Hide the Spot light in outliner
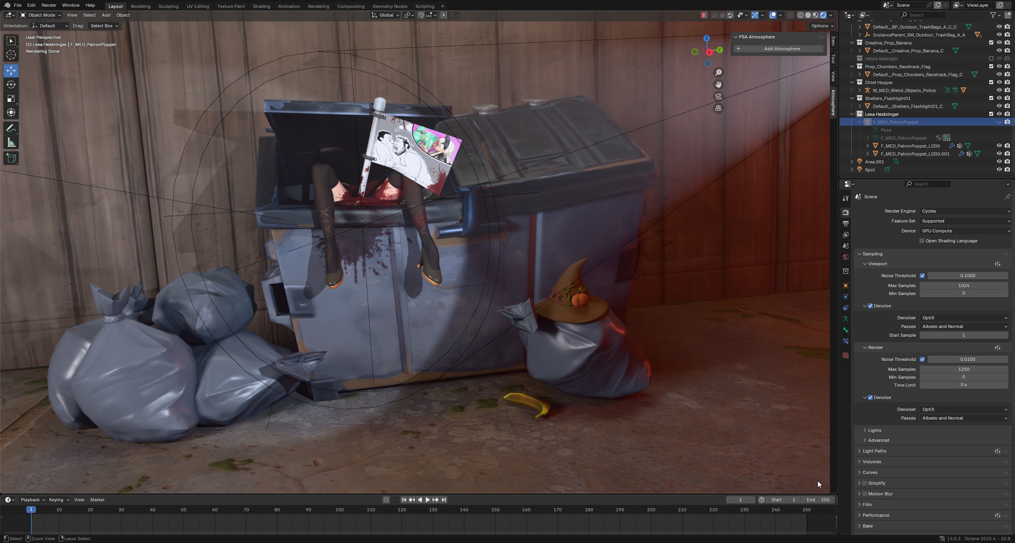Screen dimensions: 1015x543 [999, 170]
